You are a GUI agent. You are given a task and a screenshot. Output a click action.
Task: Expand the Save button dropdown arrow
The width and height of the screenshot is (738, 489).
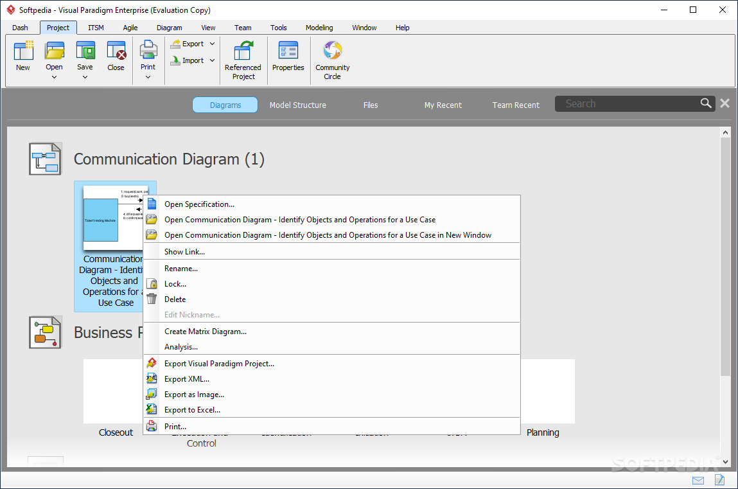click(85, 77)
